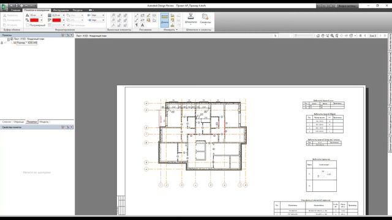Select the freehand highlighter pencil tool
Screen dimensions: 392x220
[148, 15]
